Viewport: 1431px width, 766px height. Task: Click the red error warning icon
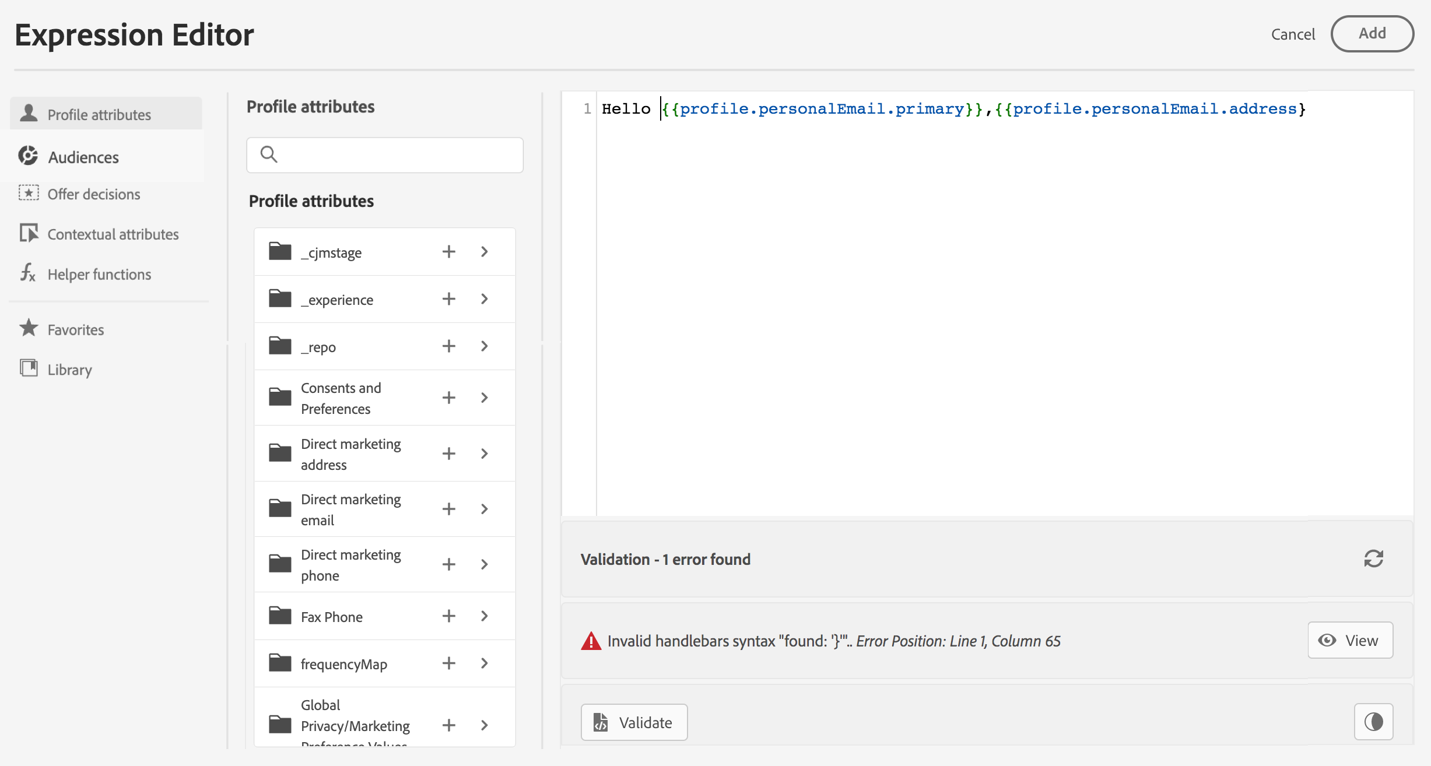[x=591, y=641]
